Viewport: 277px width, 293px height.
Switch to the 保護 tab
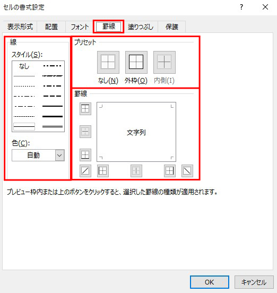pyautogui.click(x=171, y=27)
